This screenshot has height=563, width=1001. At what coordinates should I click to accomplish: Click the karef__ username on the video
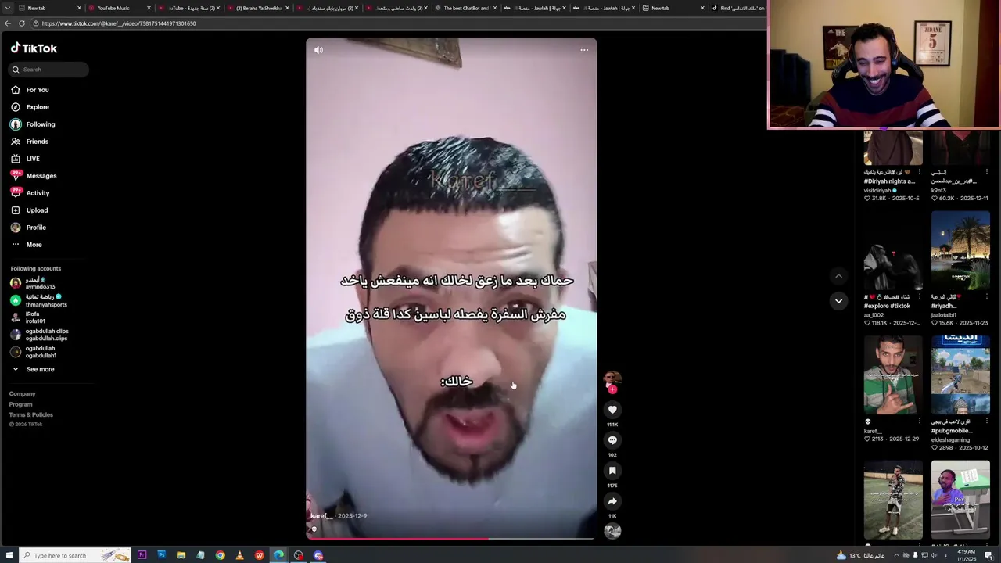pyautogui.click(x=321, y=516)
